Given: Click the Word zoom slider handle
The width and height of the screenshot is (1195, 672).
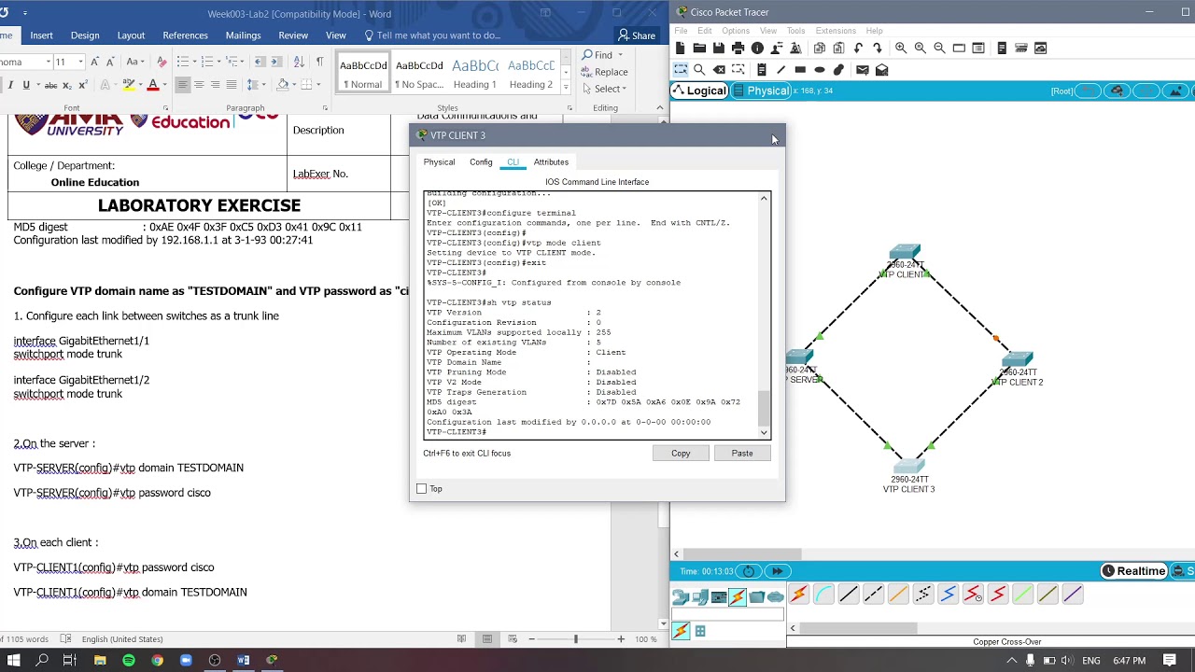Looking at the screenshot, I should pyautogui.click(x=575, y=639).
